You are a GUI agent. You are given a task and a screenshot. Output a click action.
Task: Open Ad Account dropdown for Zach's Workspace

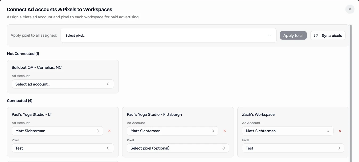coord(288,131)
